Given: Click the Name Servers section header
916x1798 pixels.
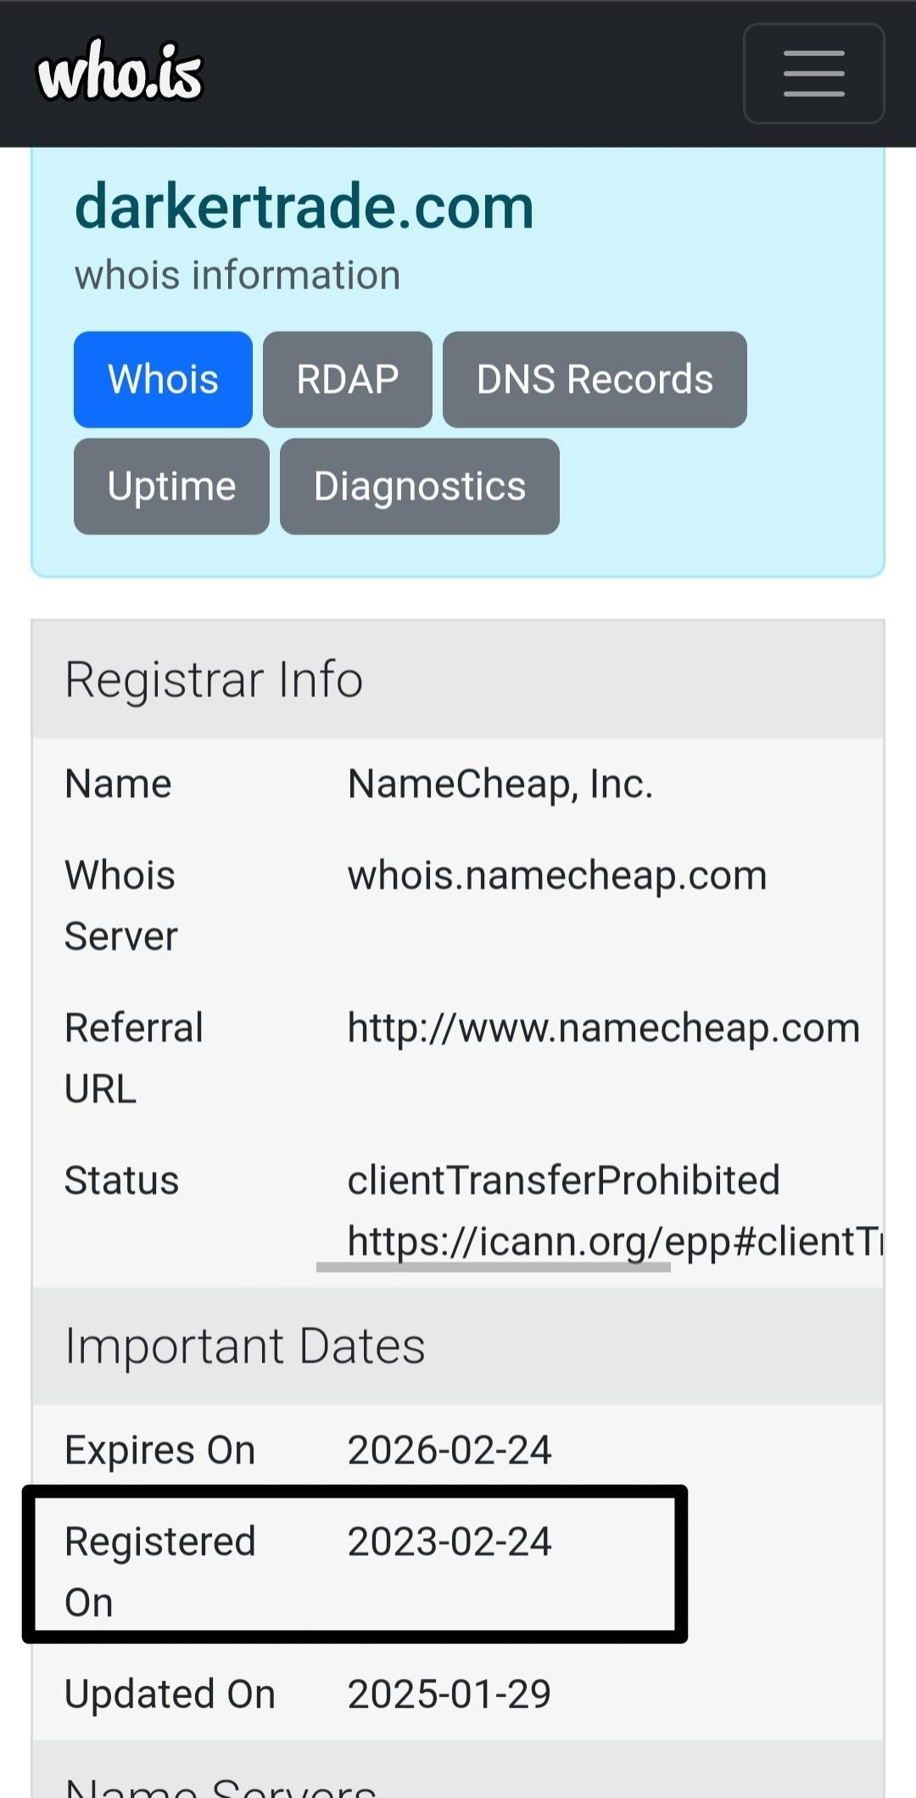Looking at the screenshot, I should coord(458,1773).
